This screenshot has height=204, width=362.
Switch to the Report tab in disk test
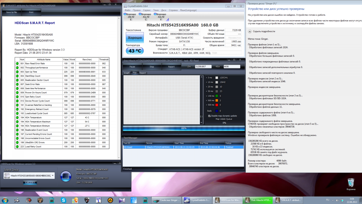[x=143, y=73]
